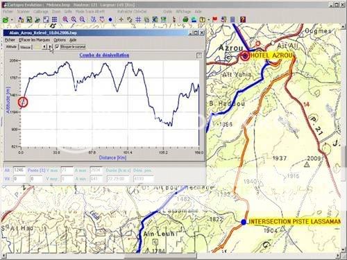The image size is (347, 260).
Task: Select the blue dot waypoint icon
Action: tap(110, 19)
